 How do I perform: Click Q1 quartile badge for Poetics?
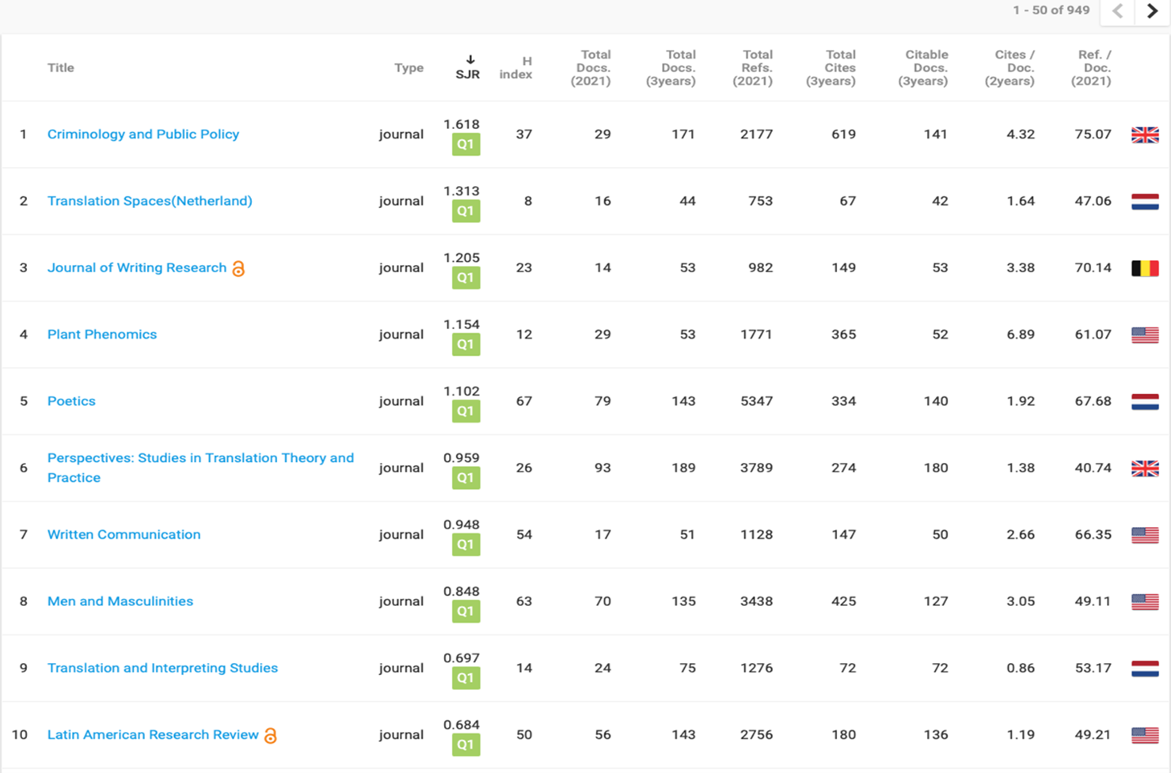(x=466, y=411)
